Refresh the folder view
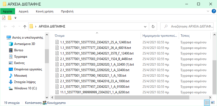The width and height of the screenshot is (217, 106). coord(153,26)
